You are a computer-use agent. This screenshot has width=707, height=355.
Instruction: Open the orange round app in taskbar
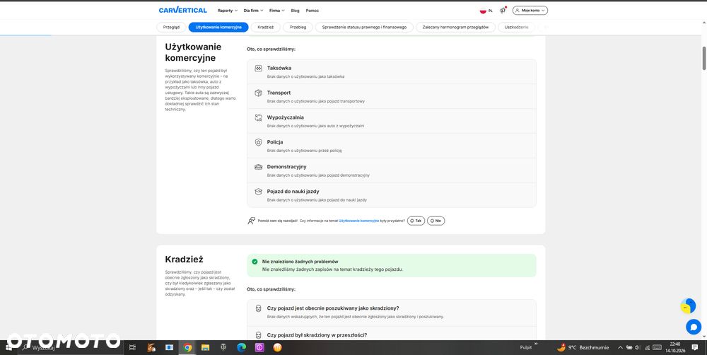pyautogui.click(x=277, y=347)
